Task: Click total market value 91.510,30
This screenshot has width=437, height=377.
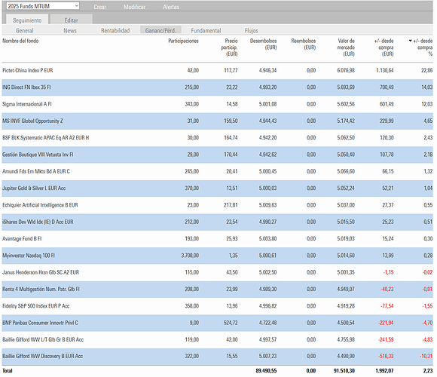Action: 344,371
